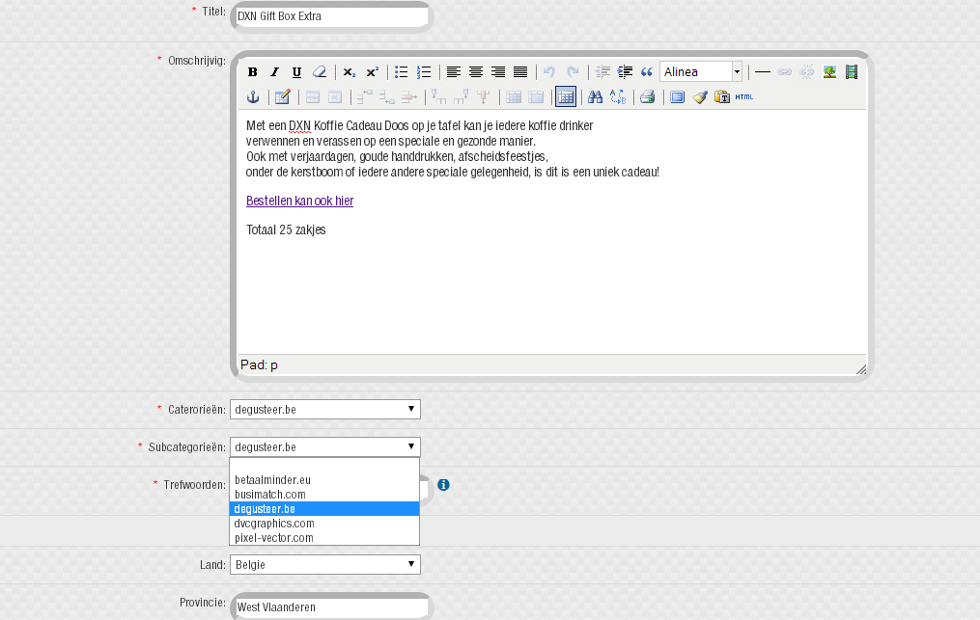980x620 pixels.
Task: Expand the Caterorieën dropdown
Action: click(x=324, y=410)
